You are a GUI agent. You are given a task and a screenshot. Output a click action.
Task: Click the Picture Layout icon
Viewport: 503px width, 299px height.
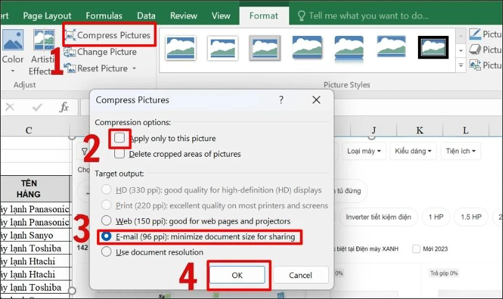[x=475, y=65]
